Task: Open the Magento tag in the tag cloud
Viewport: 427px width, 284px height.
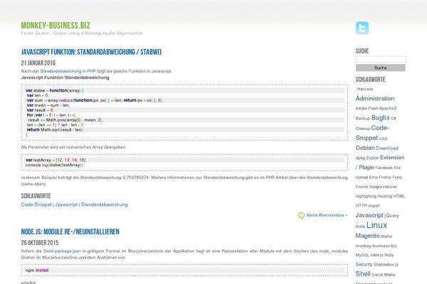Action: click(x=367, y=236)
